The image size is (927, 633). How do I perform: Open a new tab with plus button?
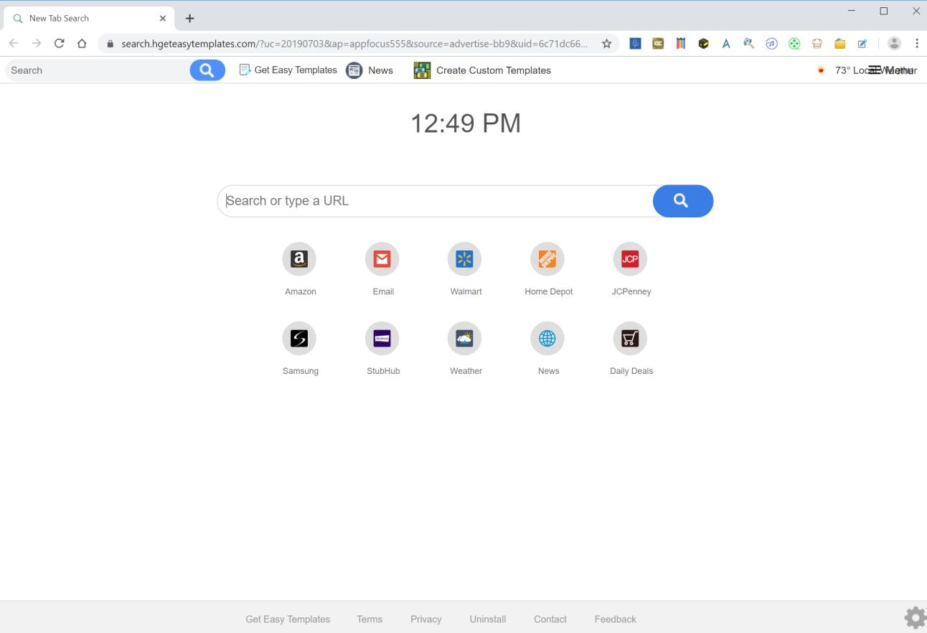pos(189,18)
